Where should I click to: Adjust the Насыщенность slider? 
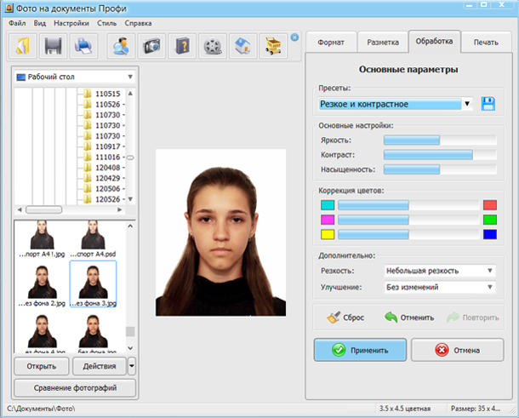coord(440,169)
